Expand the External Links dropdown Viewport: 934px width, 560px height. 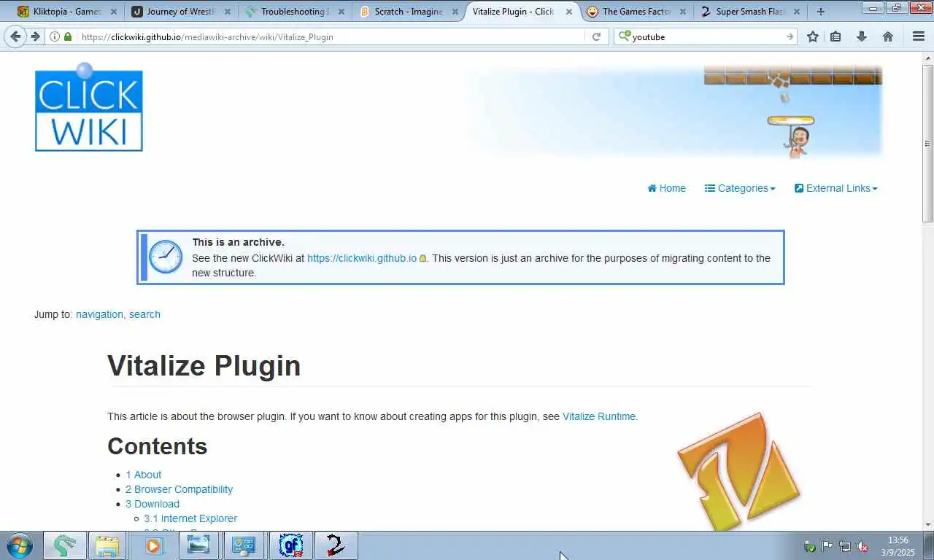836,188
